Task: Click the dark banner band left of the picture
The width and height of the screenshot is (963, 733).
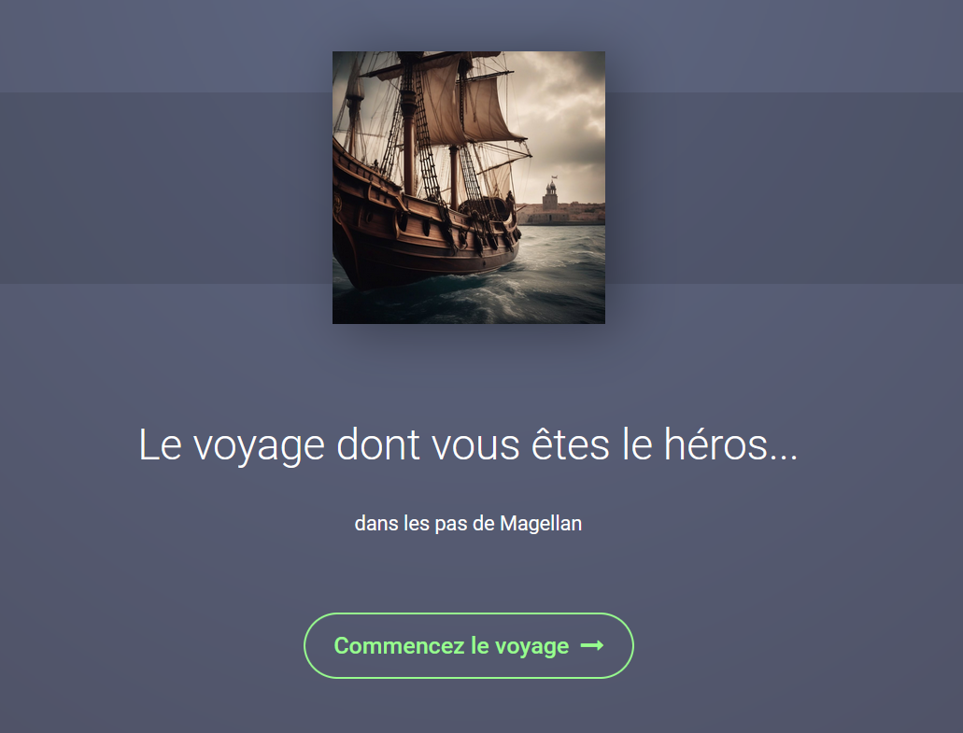Action: click(x=166, y=188)
